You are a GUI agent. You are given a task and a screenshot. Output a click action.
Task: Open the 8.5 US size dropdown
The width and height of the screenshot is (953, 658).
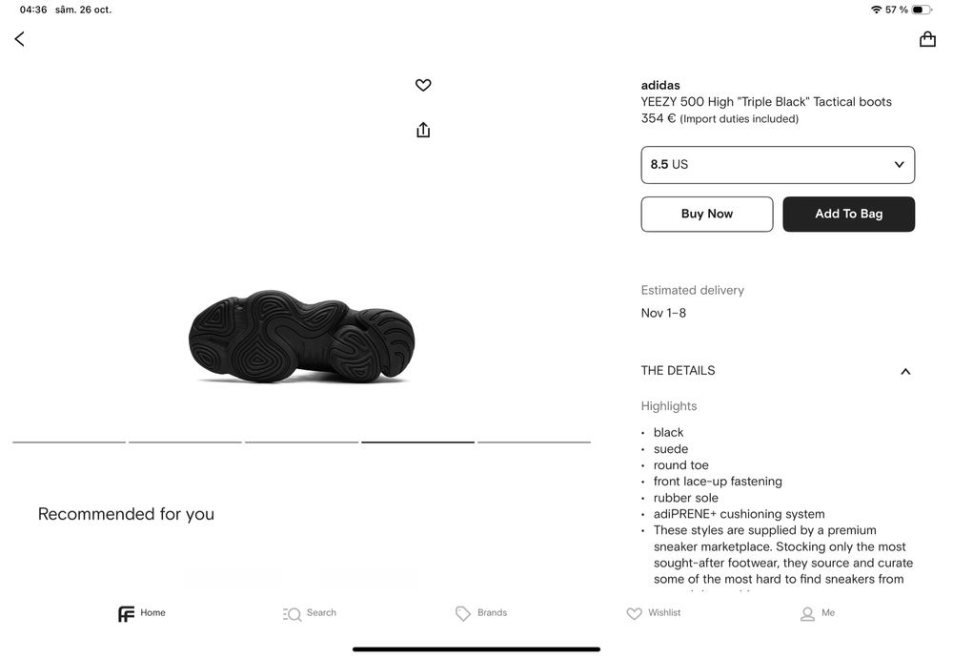[x=778, y=165]
